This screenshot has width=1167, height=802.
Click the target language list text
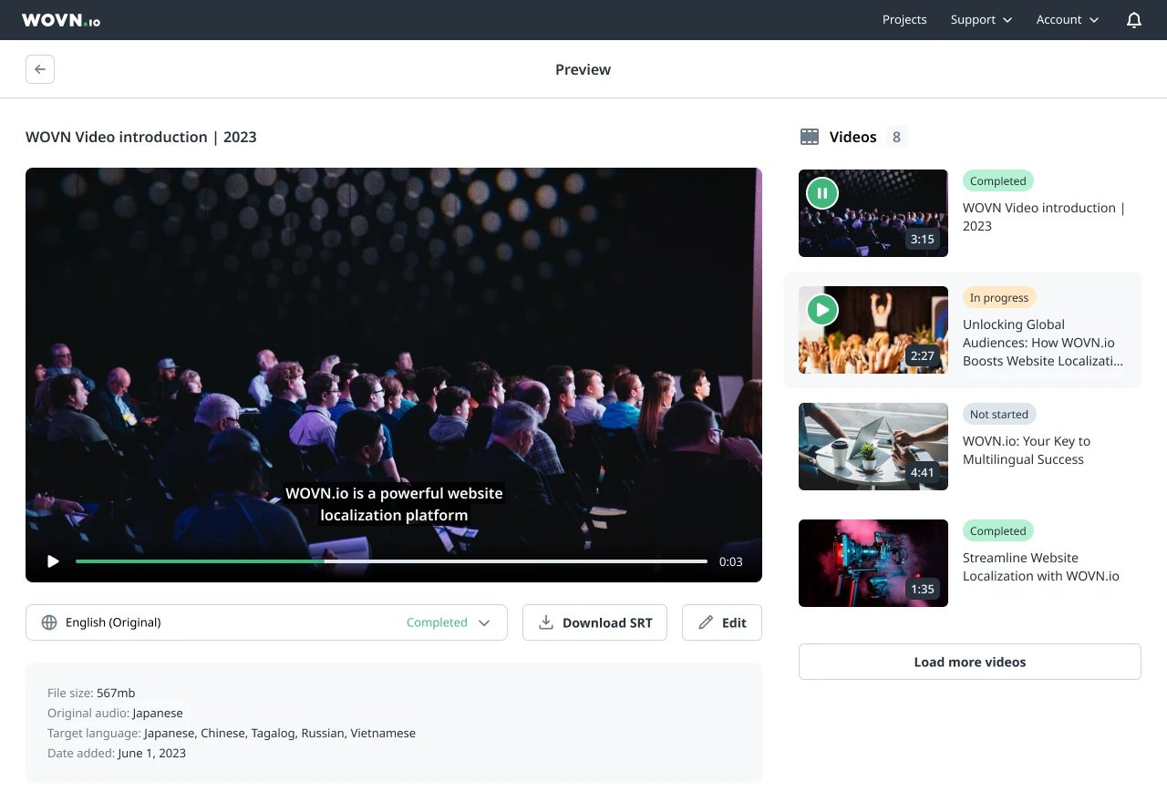point(280,733)
